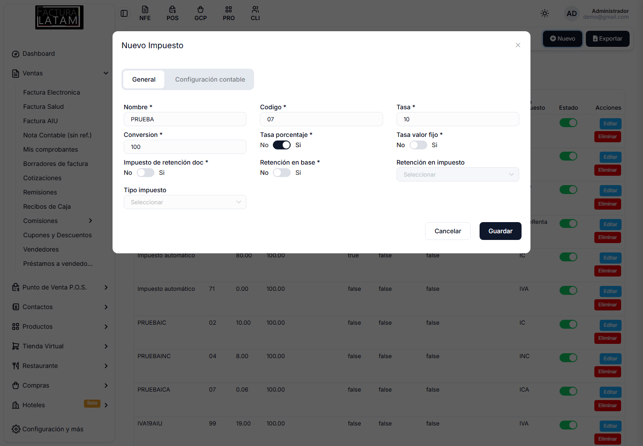The width and height of the screenshot is (643, 446).
Task: Switch to Configuración contable tab
Action: [210, 79]
